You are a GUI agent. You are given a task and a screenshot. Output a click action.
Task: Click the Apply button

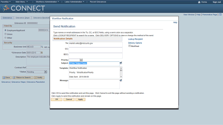click(80, 99)
